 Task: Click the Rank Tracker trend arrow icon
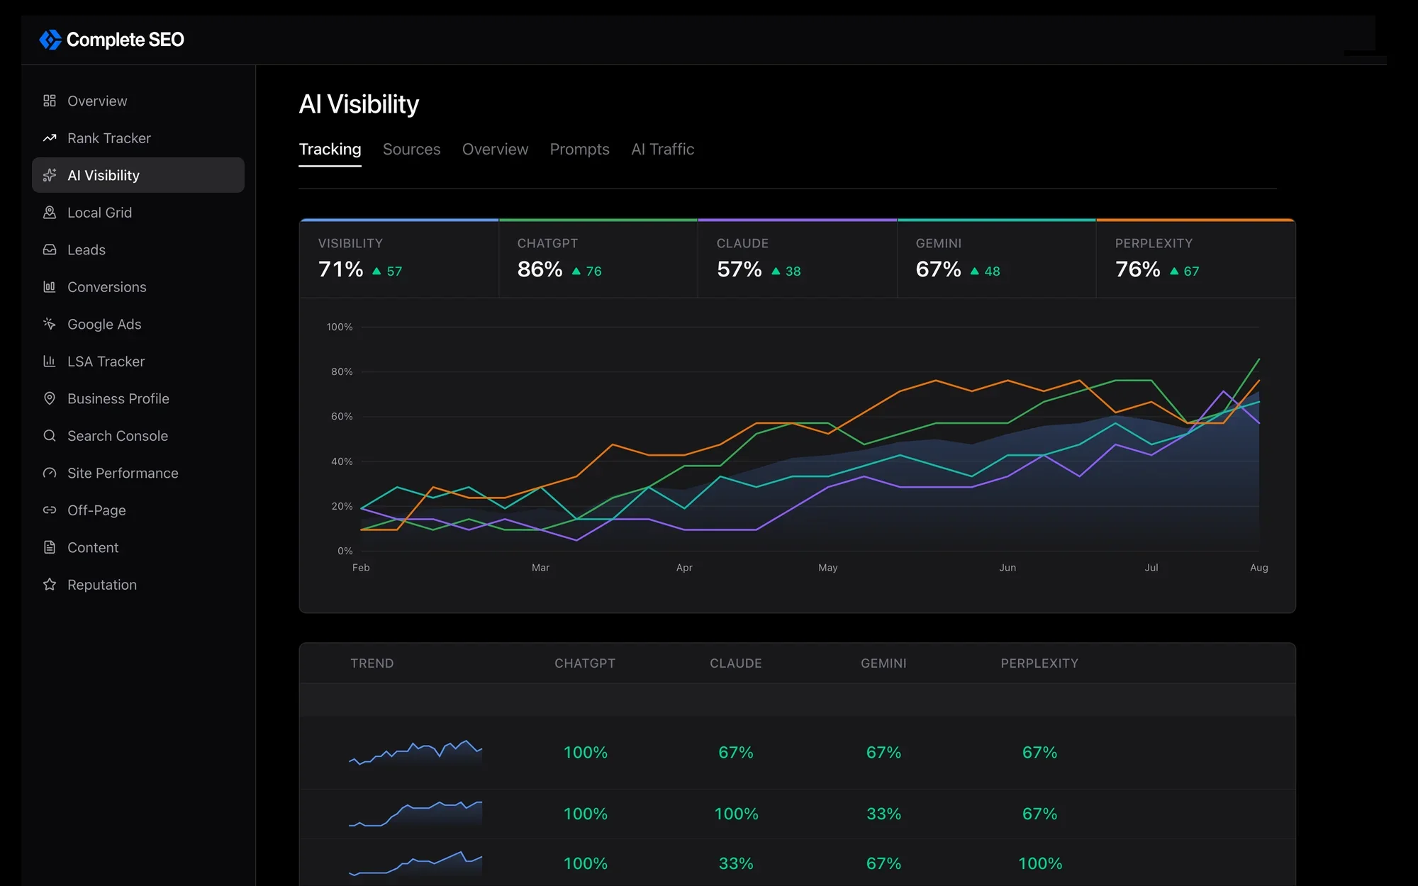coord(50,138)
